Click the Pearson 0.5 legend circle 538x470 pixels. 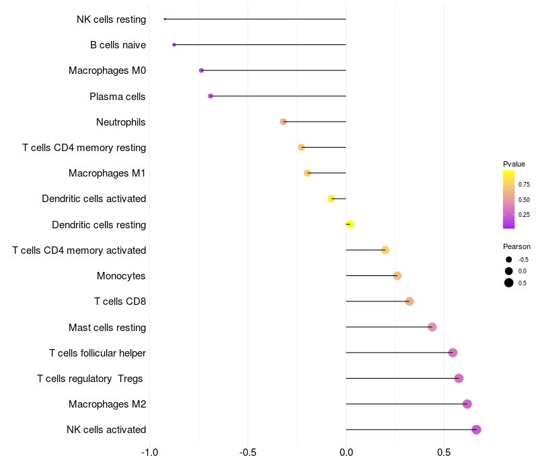(509, 283)
